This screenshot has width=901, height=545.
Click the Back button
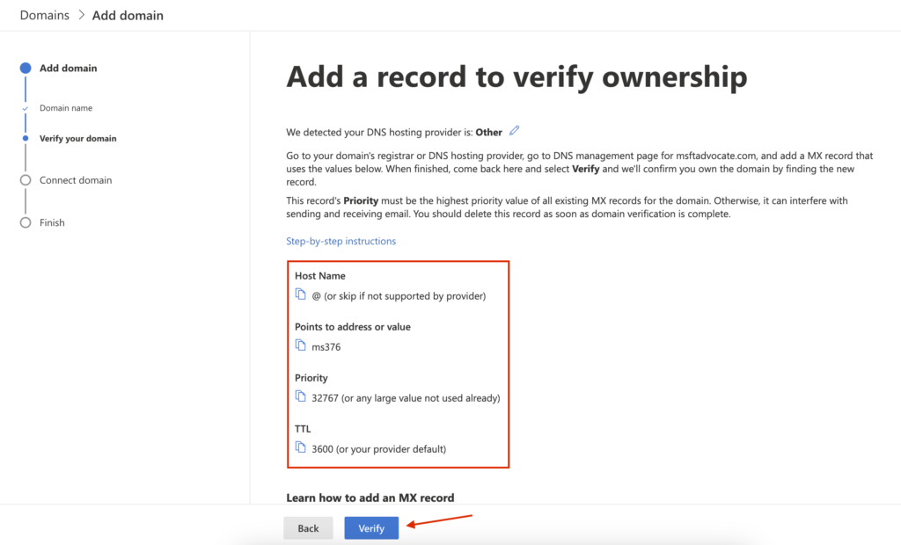[308, 528]
